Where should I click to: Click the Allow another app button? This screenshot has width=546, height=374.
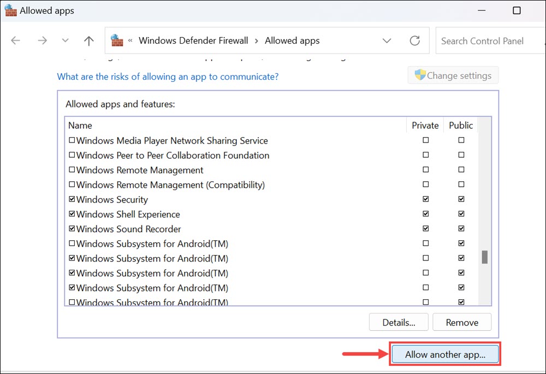click(445, 354)
